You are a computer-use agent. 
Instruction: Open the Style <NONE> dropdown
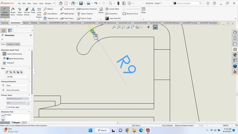point(17,77)
